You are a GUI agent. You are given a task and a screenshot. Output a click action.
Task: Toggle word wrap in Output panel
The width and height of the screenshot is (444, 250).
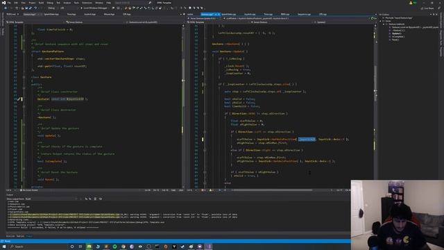[100, 199]
